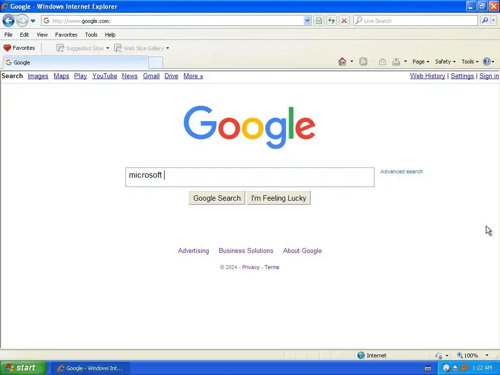Open the Help menu
Screen dimensions: 500x375
[110, 35]
